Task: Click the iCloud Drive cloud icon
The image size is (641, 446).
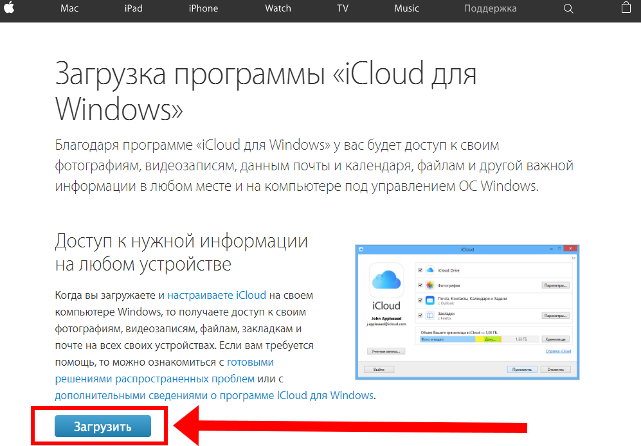Action: point(429,271)
